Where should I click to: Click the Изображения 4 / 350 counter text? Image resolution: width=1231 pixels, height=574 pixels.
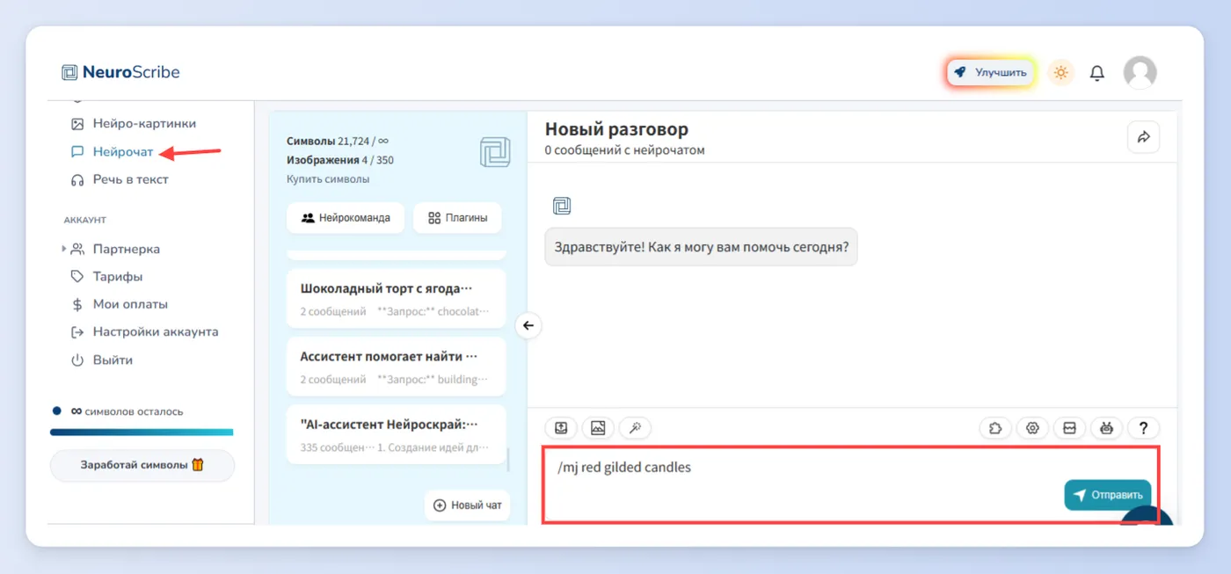coord(340,160)
